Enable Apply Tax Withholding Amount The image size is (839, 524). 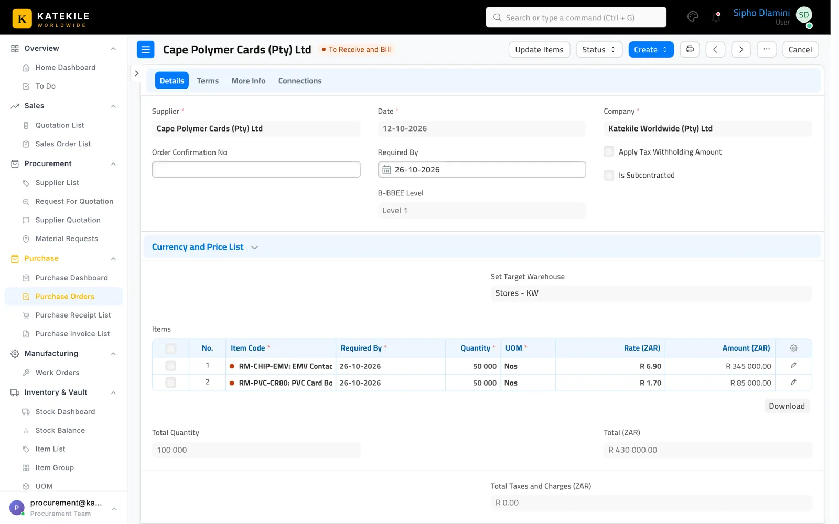click(609, 151)
